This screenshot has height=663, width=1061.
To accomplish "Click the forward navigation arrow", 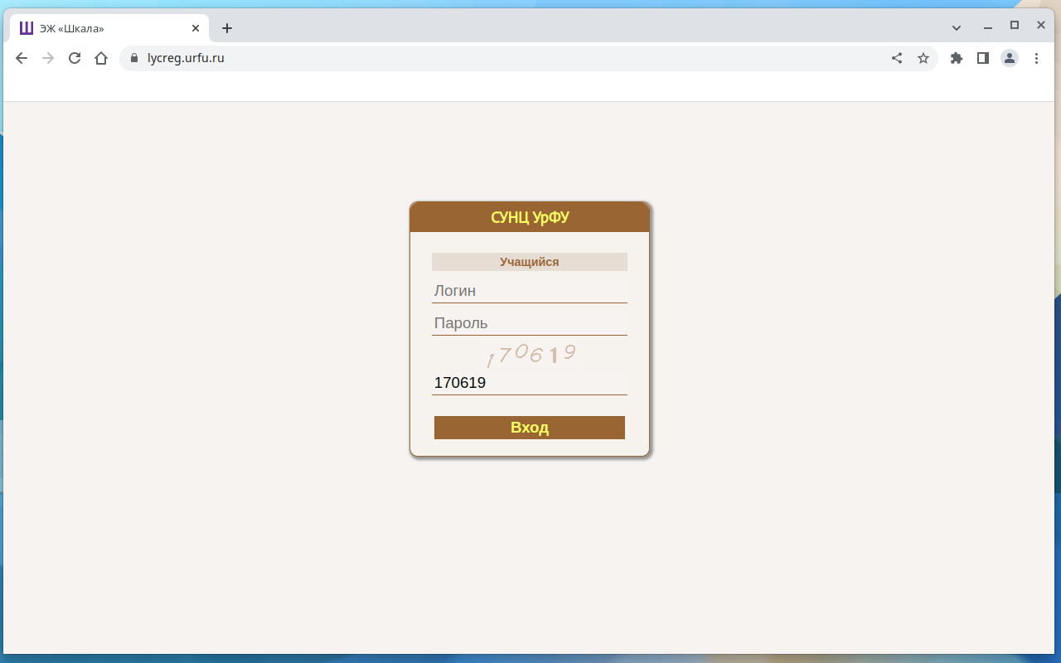I will click(x=47, y=58).
